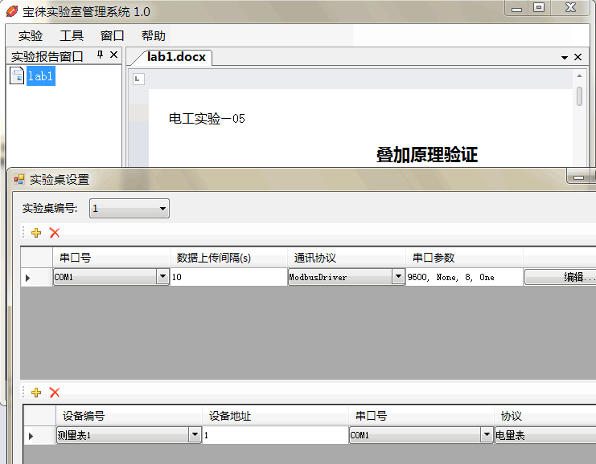596x464 pixels.
Task: Open the 工具 menu
Action: point(72,35)
